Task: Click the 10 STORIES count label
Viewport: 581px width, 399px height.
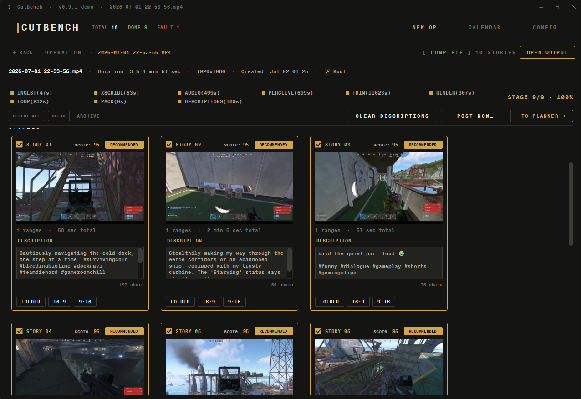Action: [x=495, y=52]
